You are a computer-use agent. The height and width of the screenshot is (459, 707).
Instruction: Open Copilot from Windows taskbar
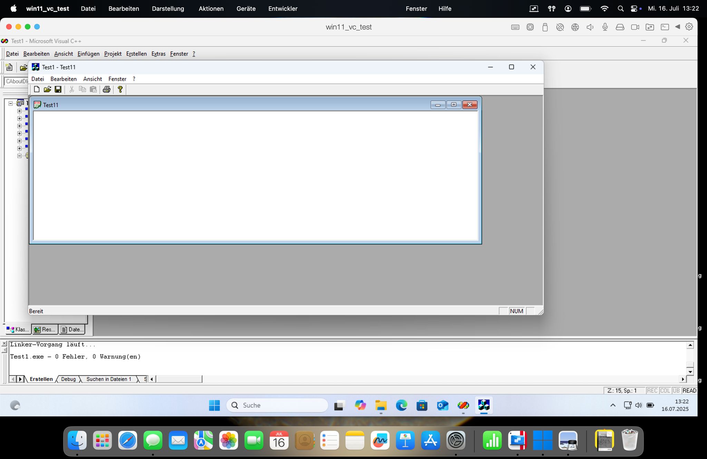point(360,405)
